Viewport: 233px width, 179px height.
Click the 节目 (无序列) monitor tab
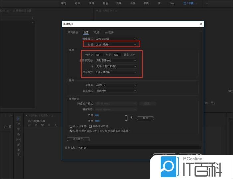[105, 11]
